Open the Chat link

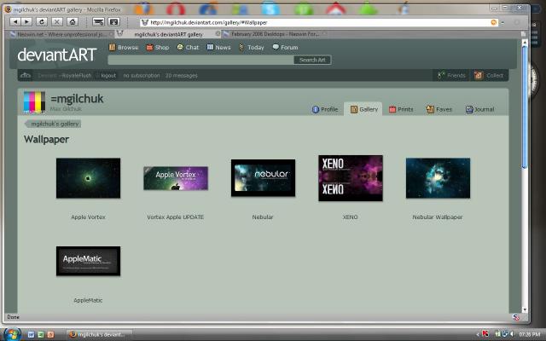pyautogui.click(x=188, y=48)
